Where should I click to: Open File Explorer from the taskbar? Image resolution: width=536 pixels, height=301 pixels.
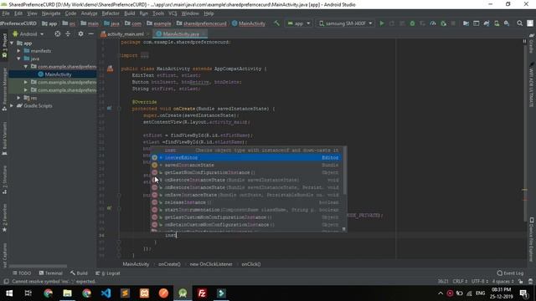(67, 293)
